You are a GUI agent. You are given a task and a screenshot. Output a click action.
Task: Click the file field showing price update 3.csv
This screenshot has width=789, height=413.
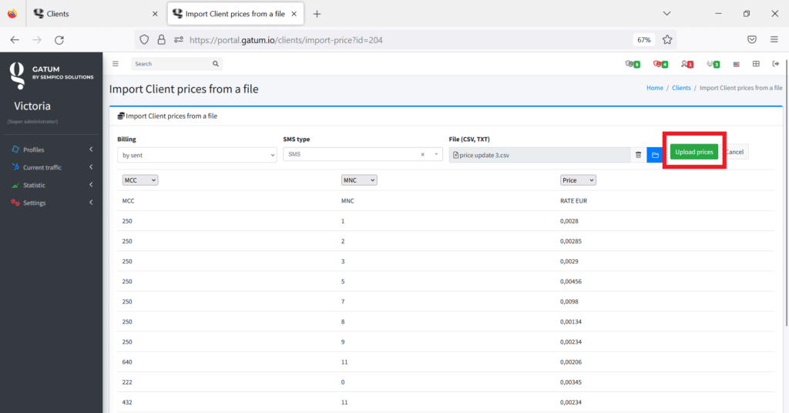539,155
